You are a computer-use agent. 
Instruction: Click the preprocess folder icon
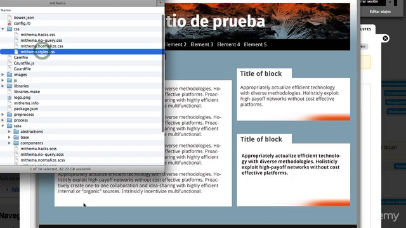point(10,115)
